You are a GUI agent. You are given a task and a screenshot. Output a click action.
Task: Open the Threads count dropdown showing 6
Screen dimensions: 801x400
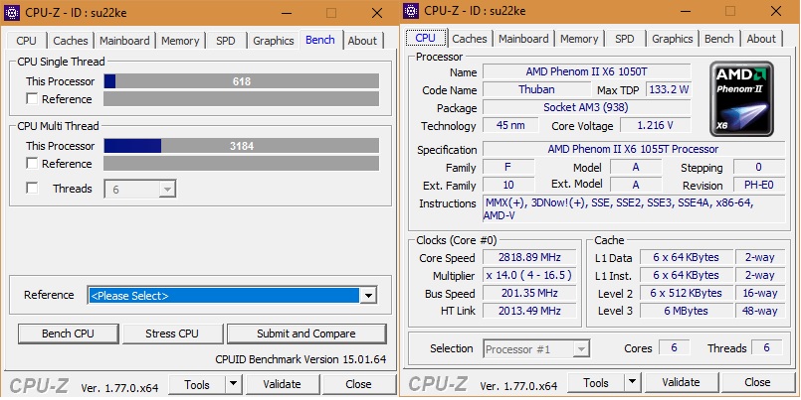140,189
